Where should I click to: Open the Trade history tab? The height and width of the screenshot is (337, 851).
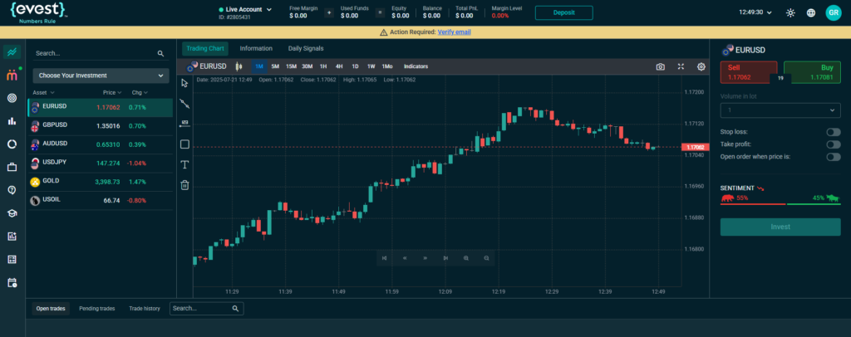coord(144,309)
